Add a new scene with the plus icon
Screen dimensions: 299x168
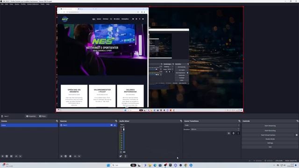2,156
